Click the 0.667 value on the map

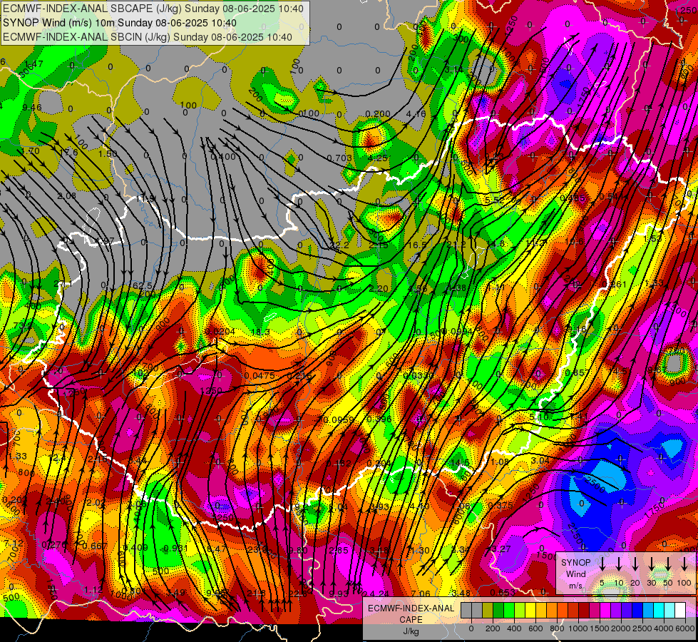(x=95, y=546)
